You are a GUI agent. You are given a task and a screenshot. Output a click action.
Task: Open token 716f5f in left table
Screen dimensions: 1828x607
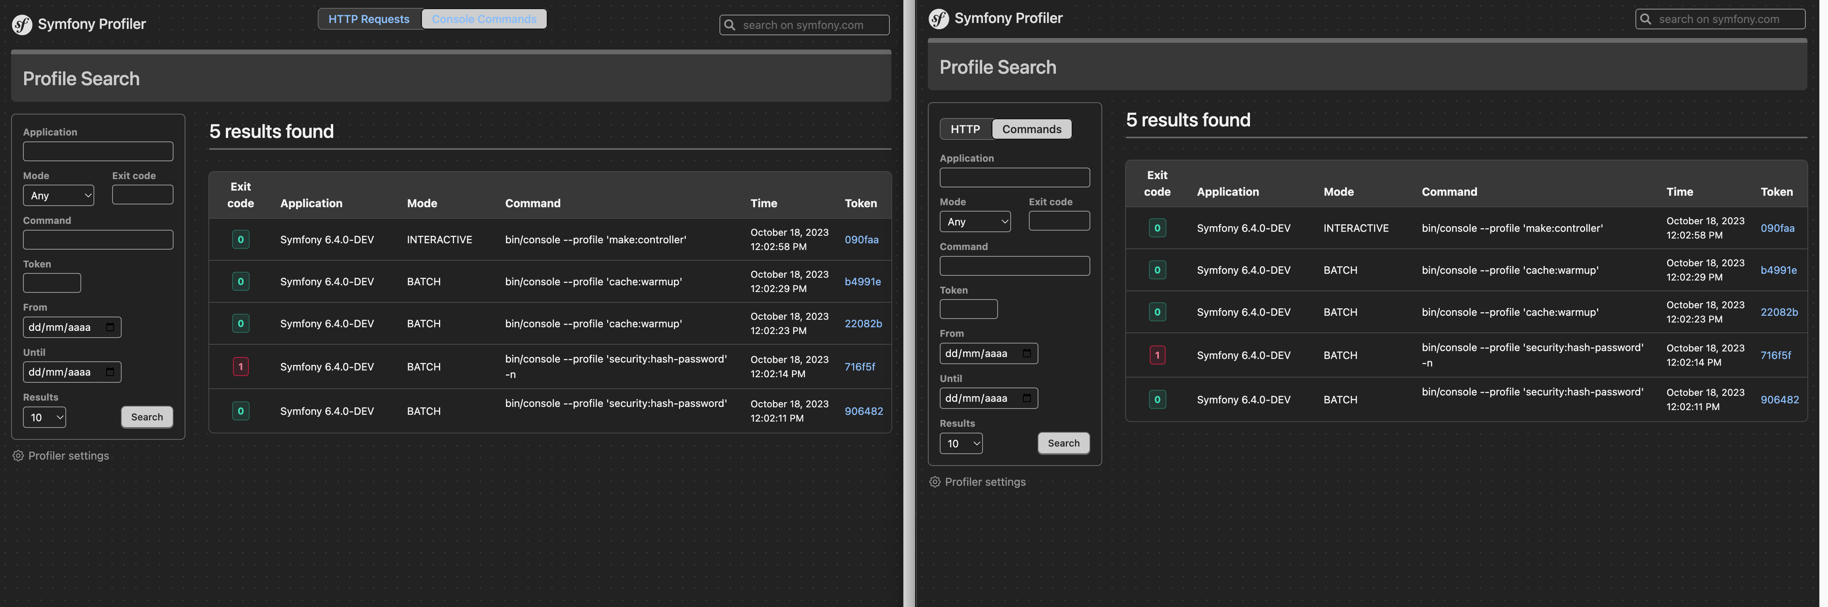(x=860, y=367)
